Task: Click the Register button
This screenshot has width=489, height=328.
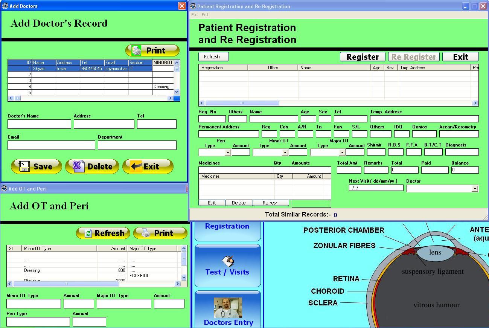Action: click(362, 57)
